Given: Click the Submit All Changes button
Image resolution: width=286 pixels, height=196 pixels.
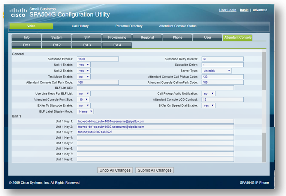Looking at the screenshot, I should [154, 170].
